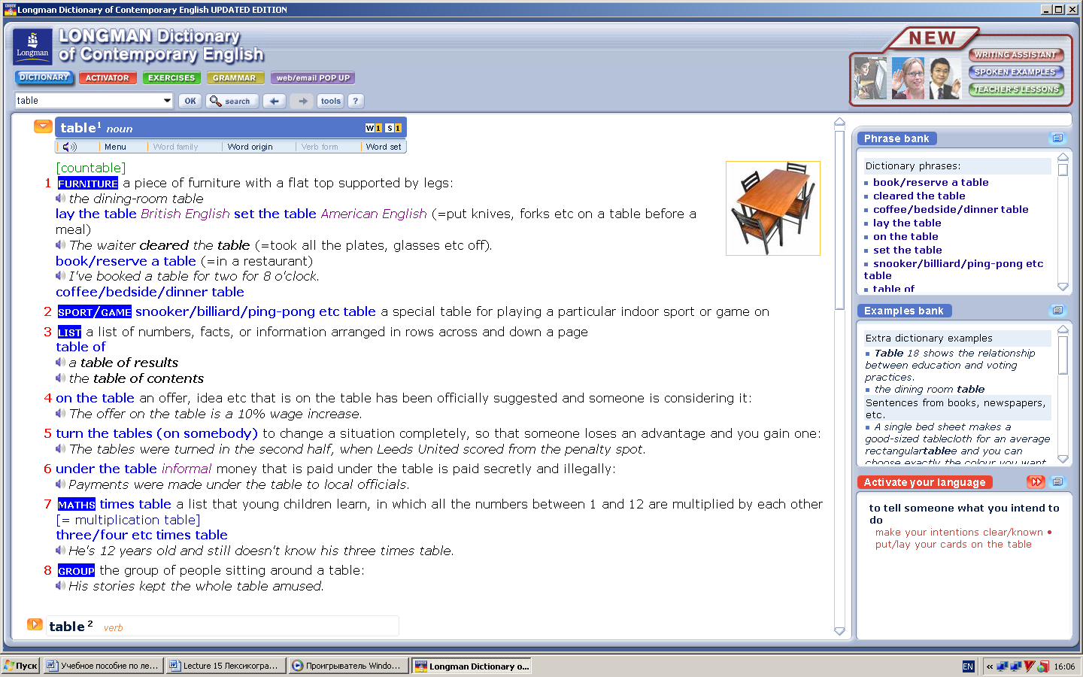Open SPOKEN EXAMPLES

[1016, 72]
